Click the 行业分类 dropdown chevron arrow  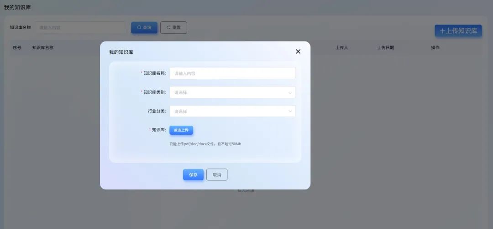pos(290,112)
